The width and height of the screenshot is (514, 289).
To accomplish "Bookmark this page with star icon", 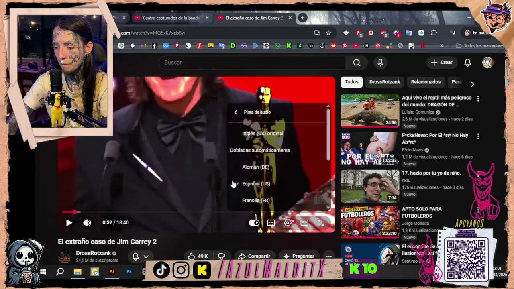I will point(328,33).
